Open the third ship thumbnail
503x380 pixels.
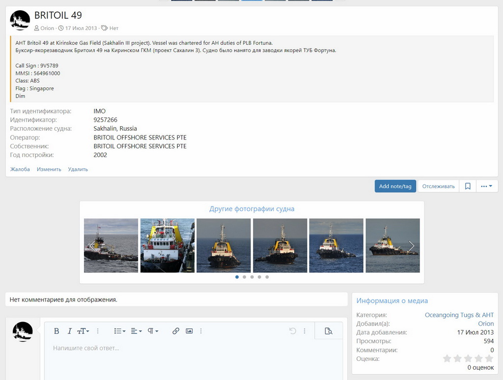click(x=224, y=245)
